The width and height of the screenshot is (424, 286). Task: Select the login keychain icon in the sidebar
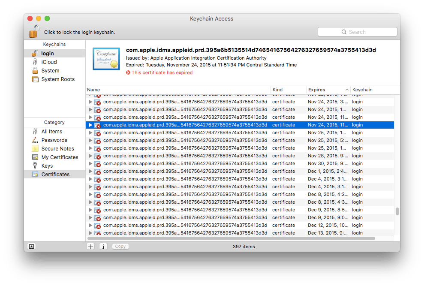35,53
